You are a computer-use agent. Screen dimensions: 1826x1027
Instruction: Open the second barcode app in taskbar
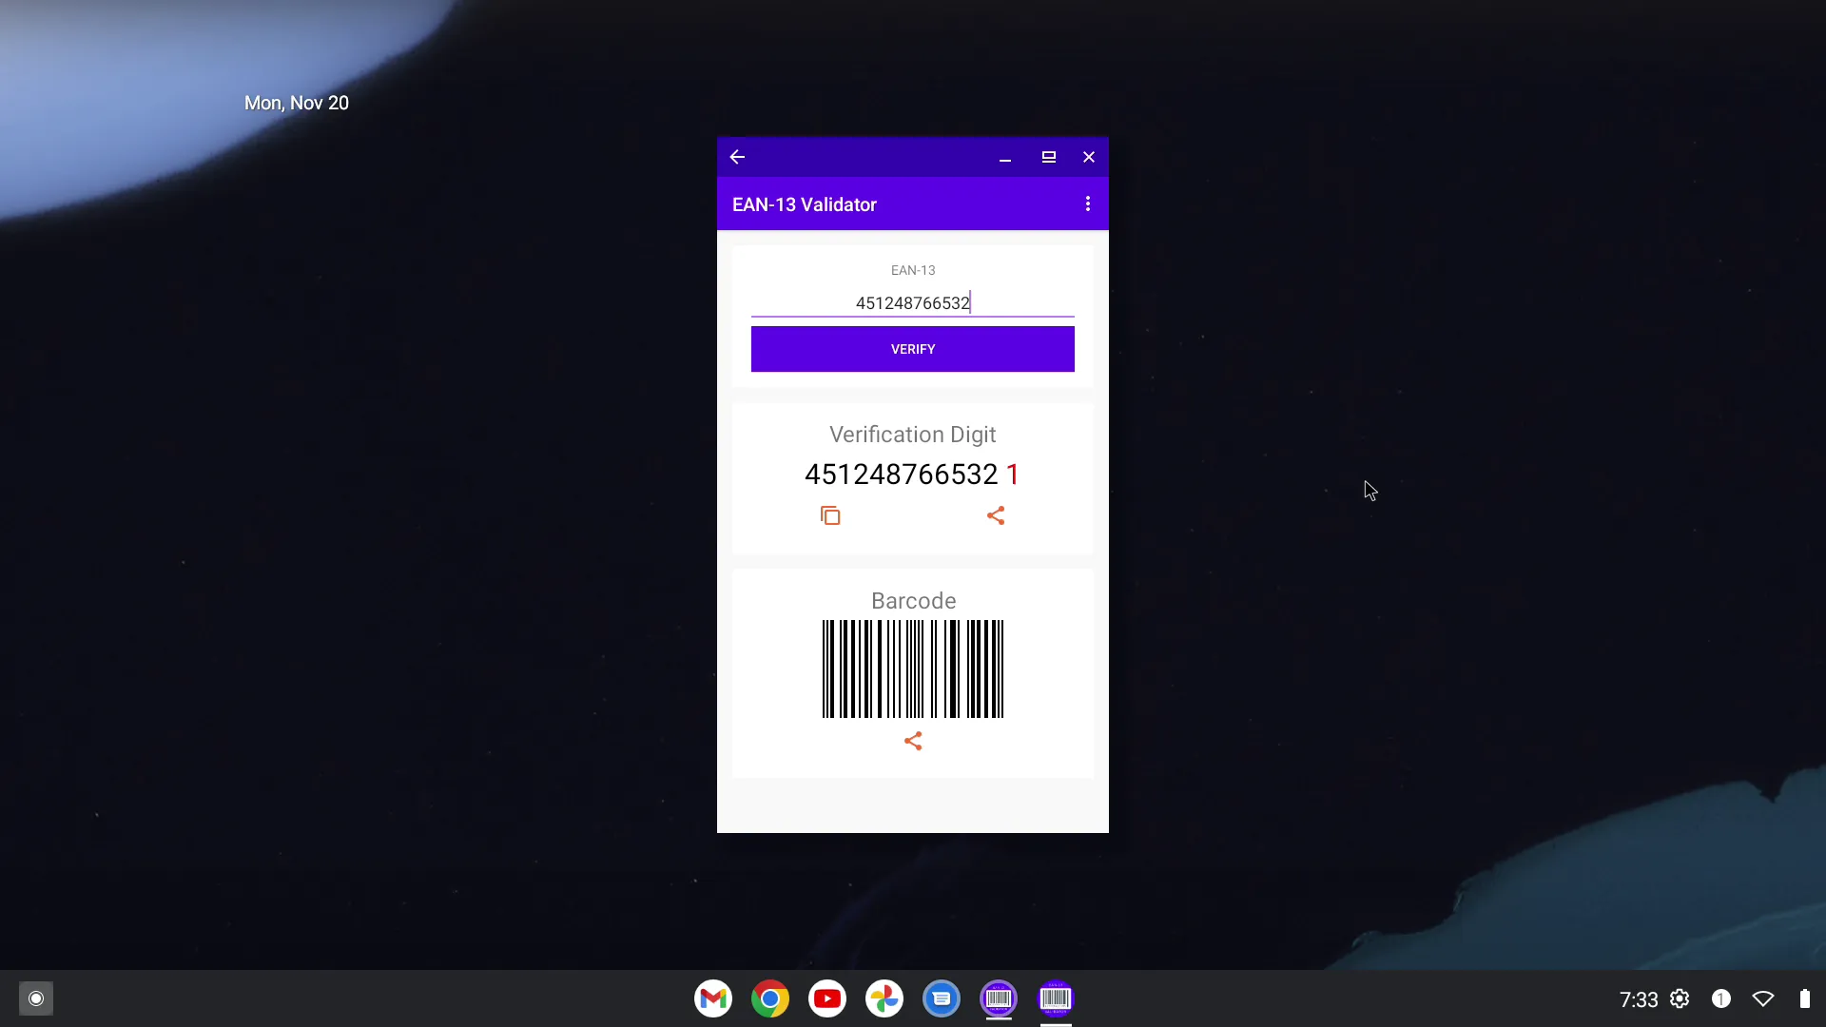point(1055,998)
